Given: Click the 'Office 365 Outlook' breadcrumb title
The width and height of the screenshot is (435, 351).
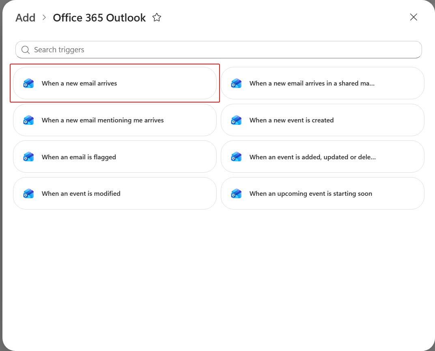Looking at the screenshot, I should 99,18.
